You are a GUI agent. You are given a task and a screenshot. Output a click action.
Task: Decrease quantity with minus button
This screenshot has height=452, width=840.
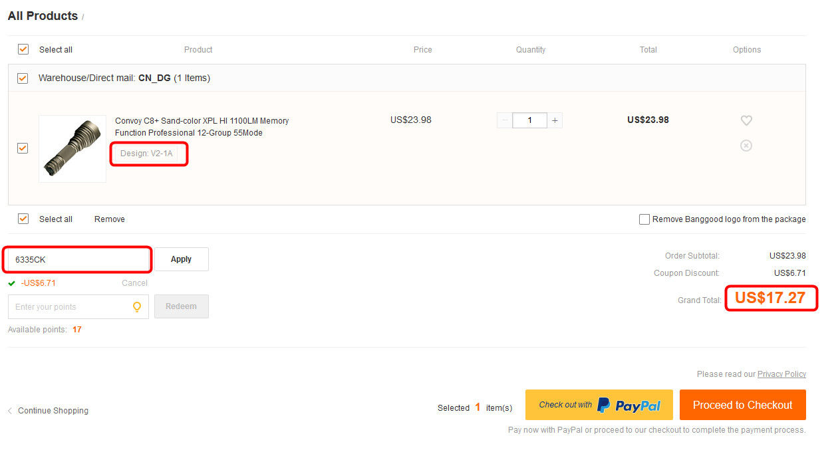[505, 120]
